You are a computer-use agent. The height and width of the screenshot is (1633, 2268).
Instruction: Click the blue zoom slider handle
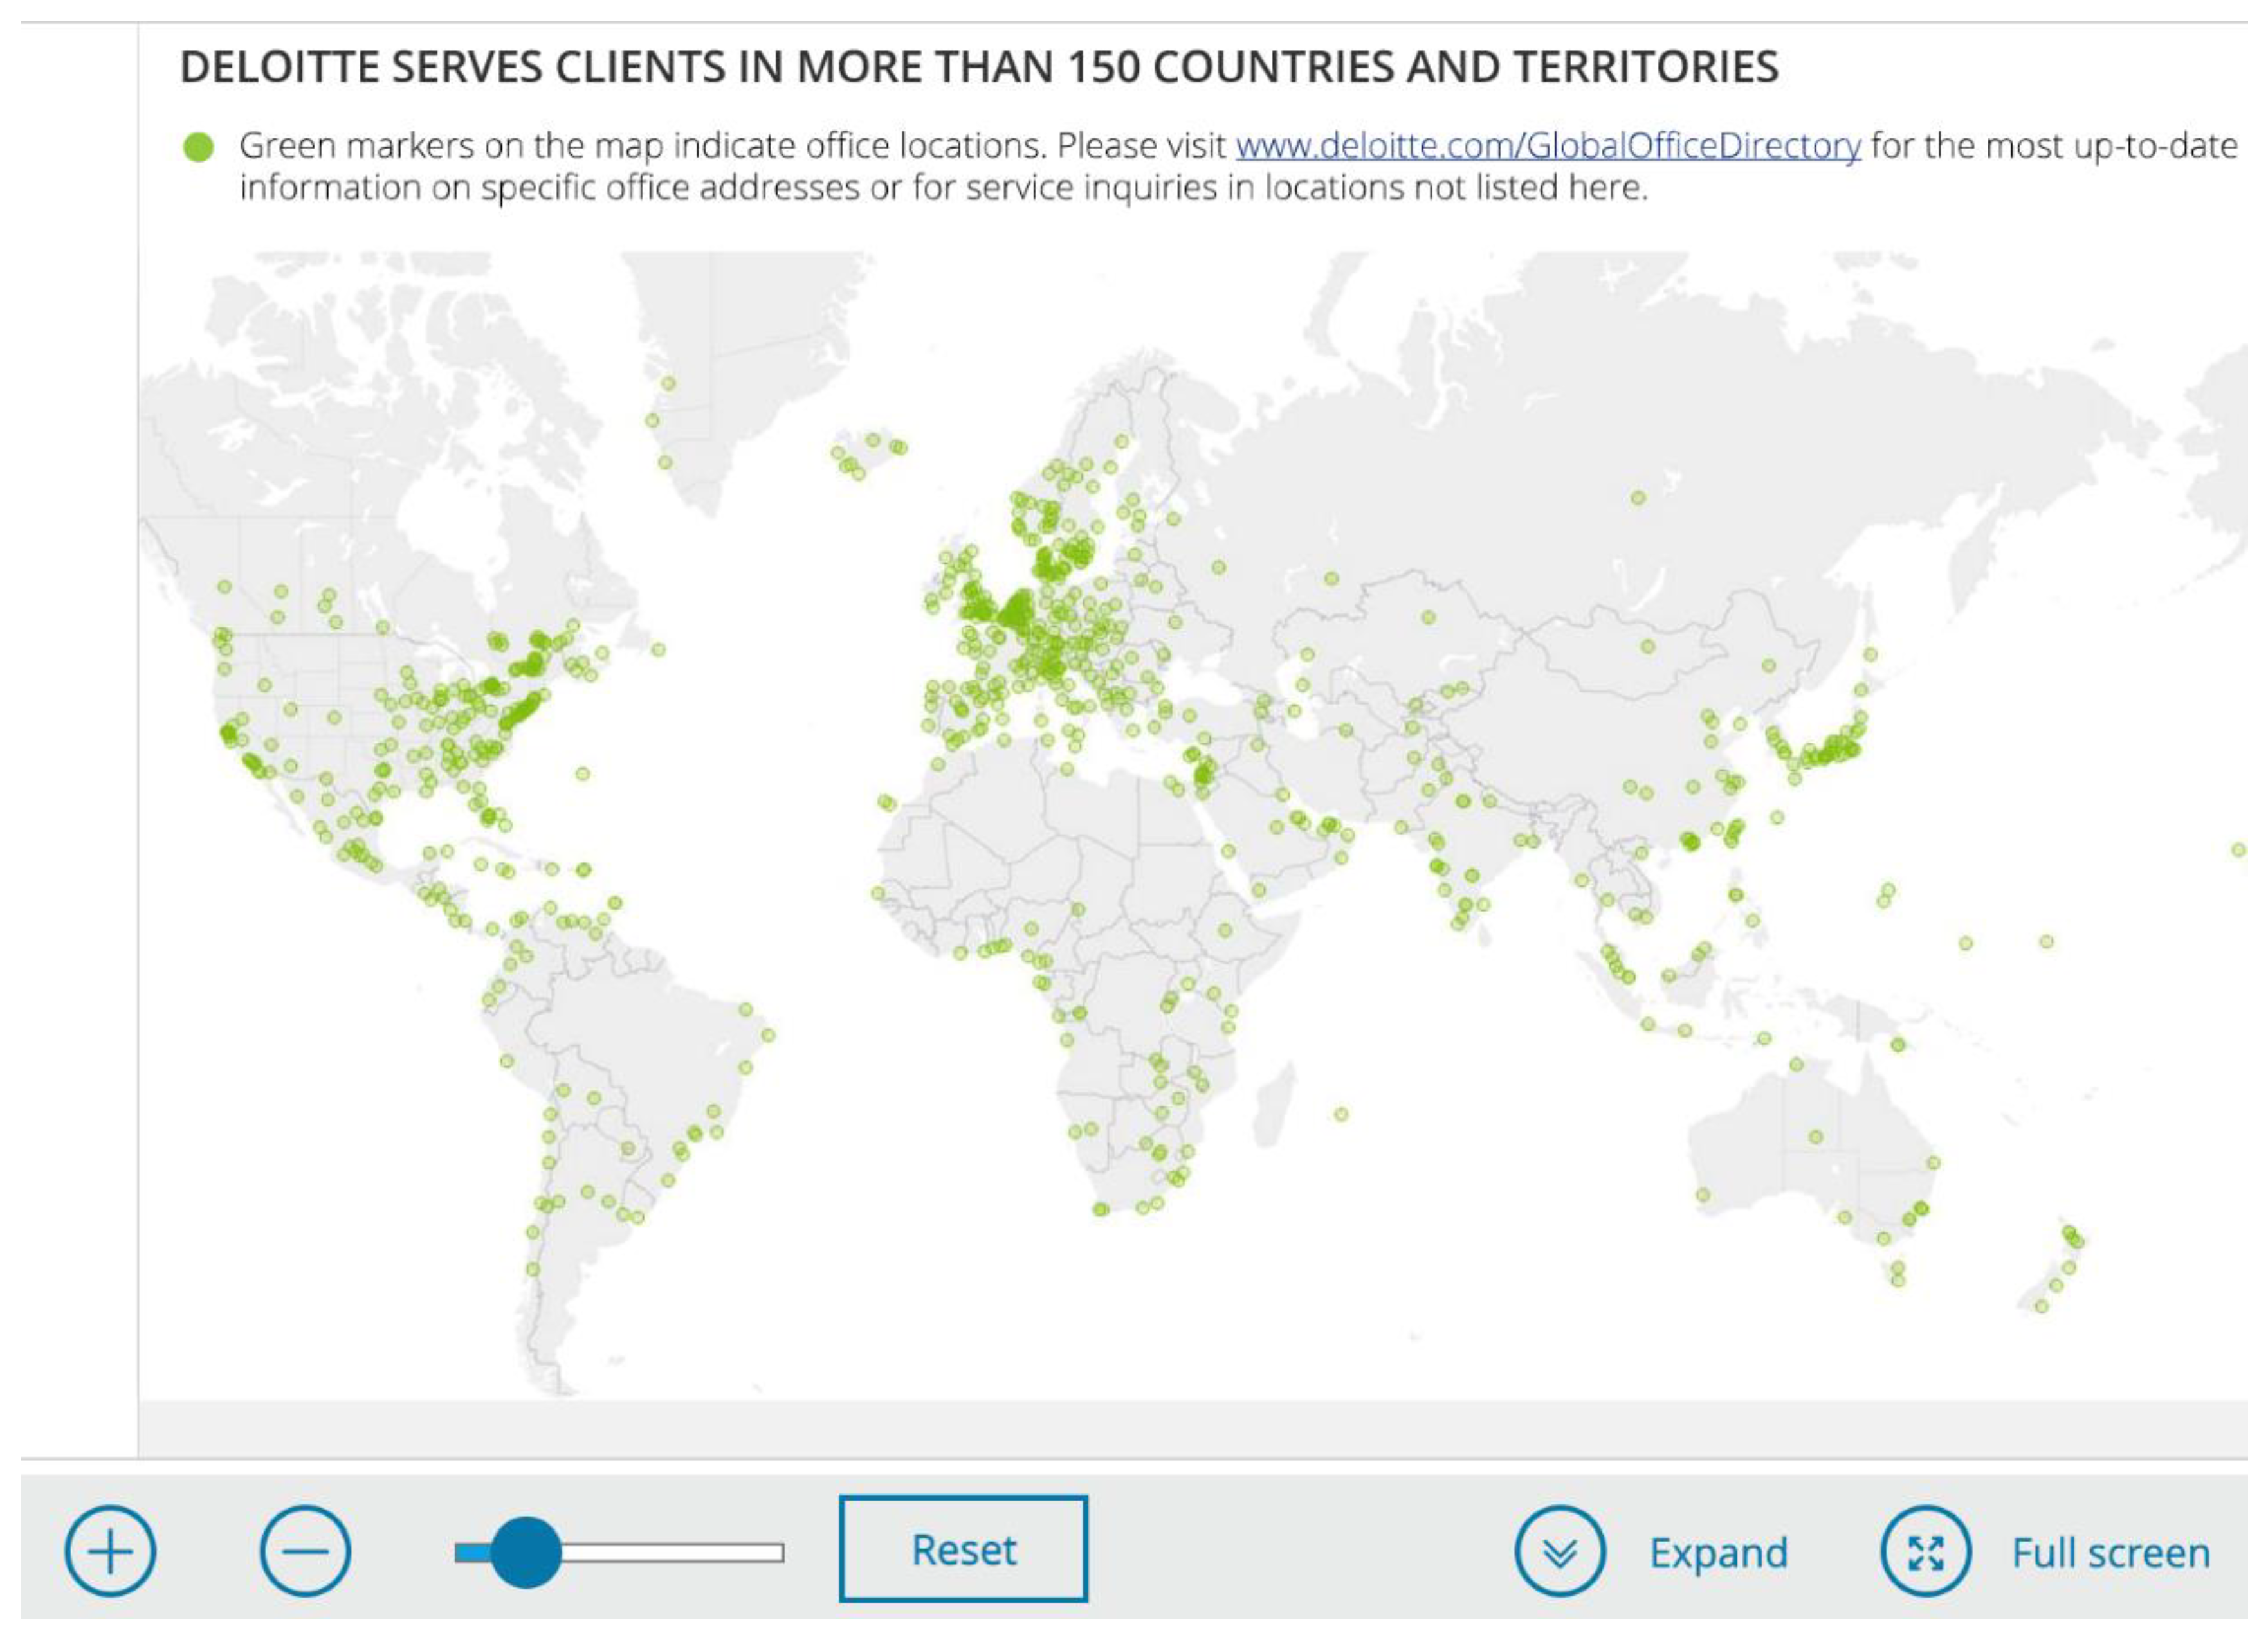point(526,1552)
